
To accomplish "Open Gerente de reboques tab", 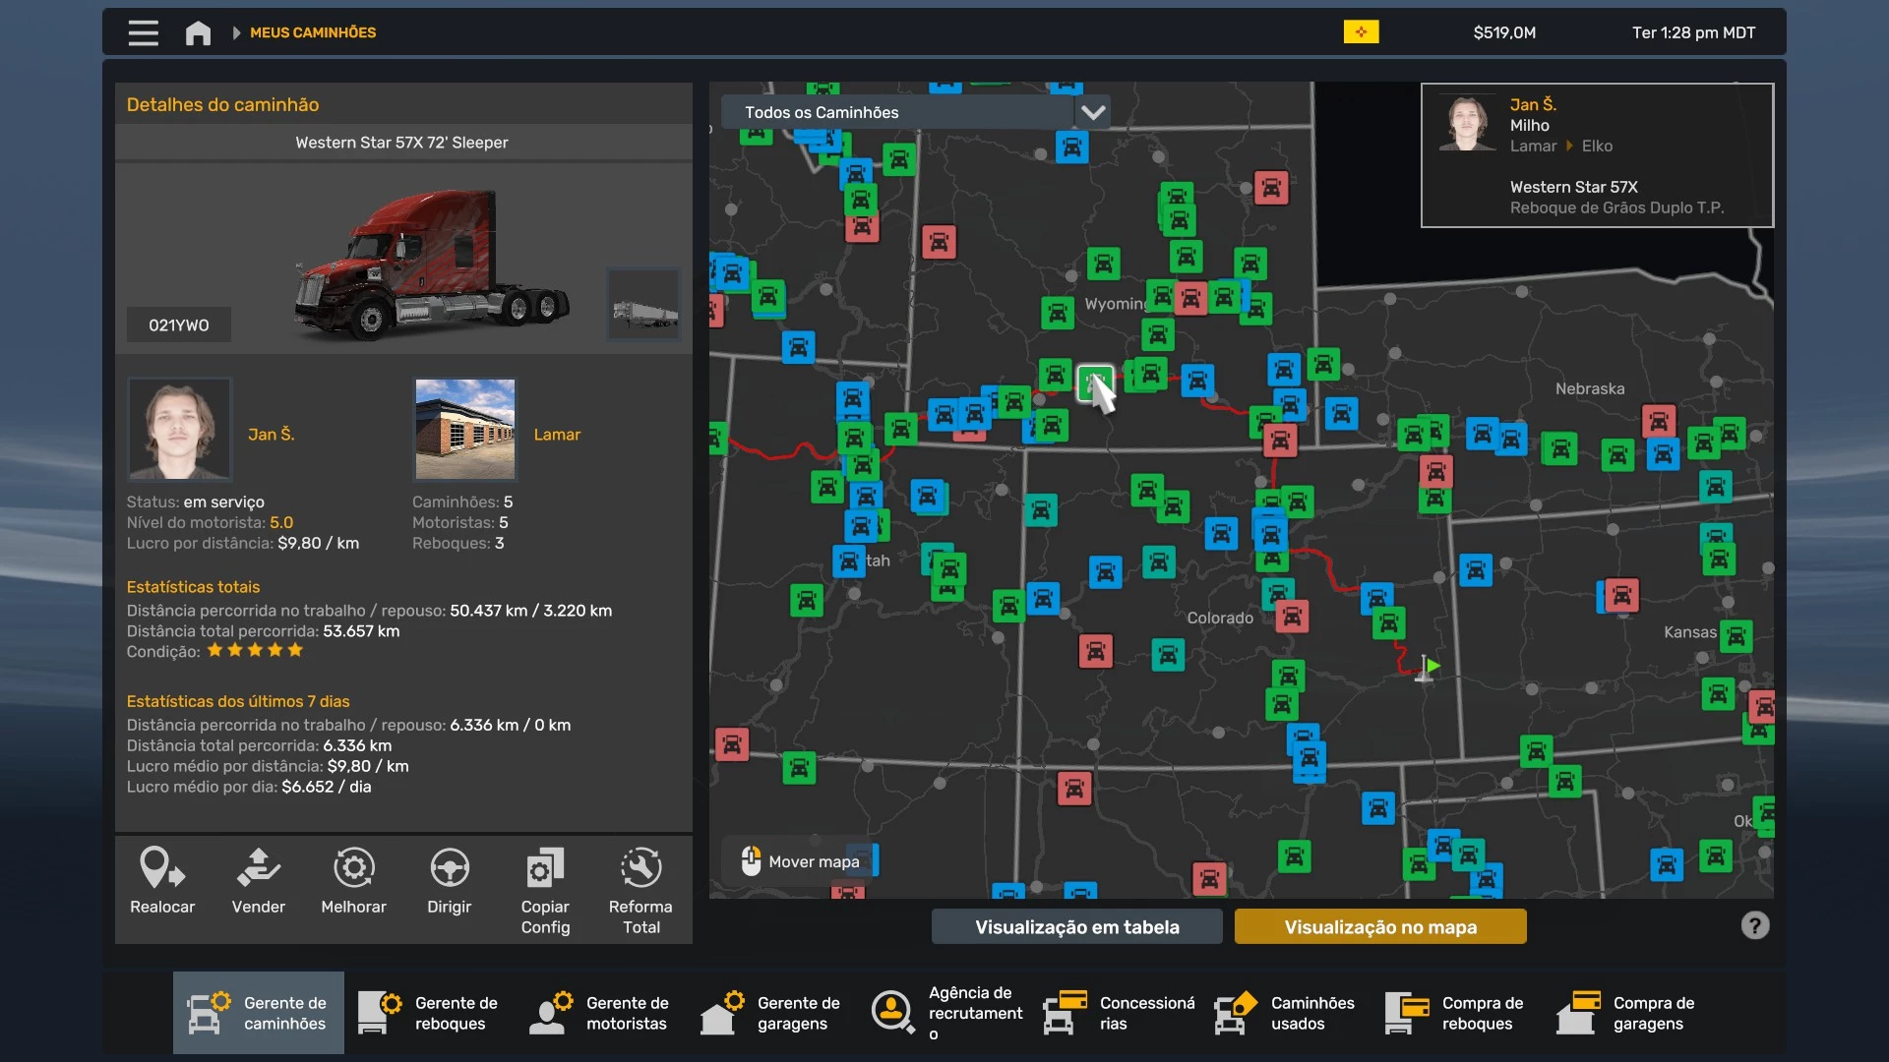I will tap(429, 1013).
